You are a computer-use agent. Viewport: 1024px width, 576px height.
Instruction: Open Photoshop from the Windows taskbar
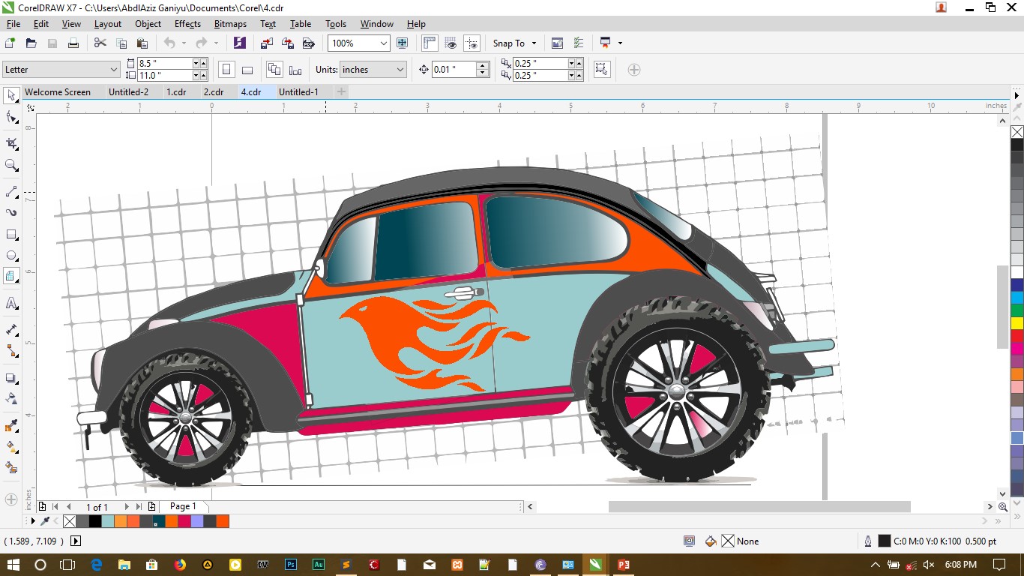[291, 565]
